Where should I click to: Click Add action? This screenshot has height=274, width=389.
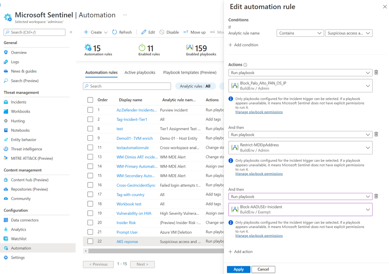point(240,251)
